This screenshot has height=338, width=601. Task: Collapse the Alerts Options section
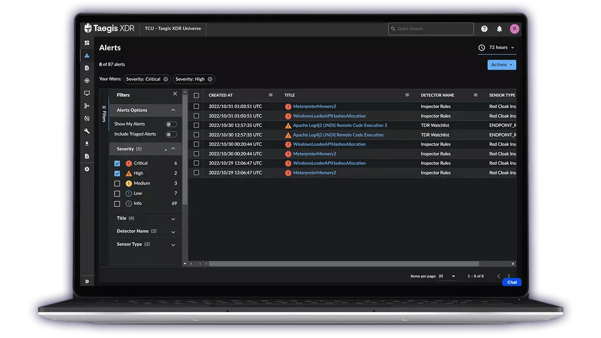173,110
